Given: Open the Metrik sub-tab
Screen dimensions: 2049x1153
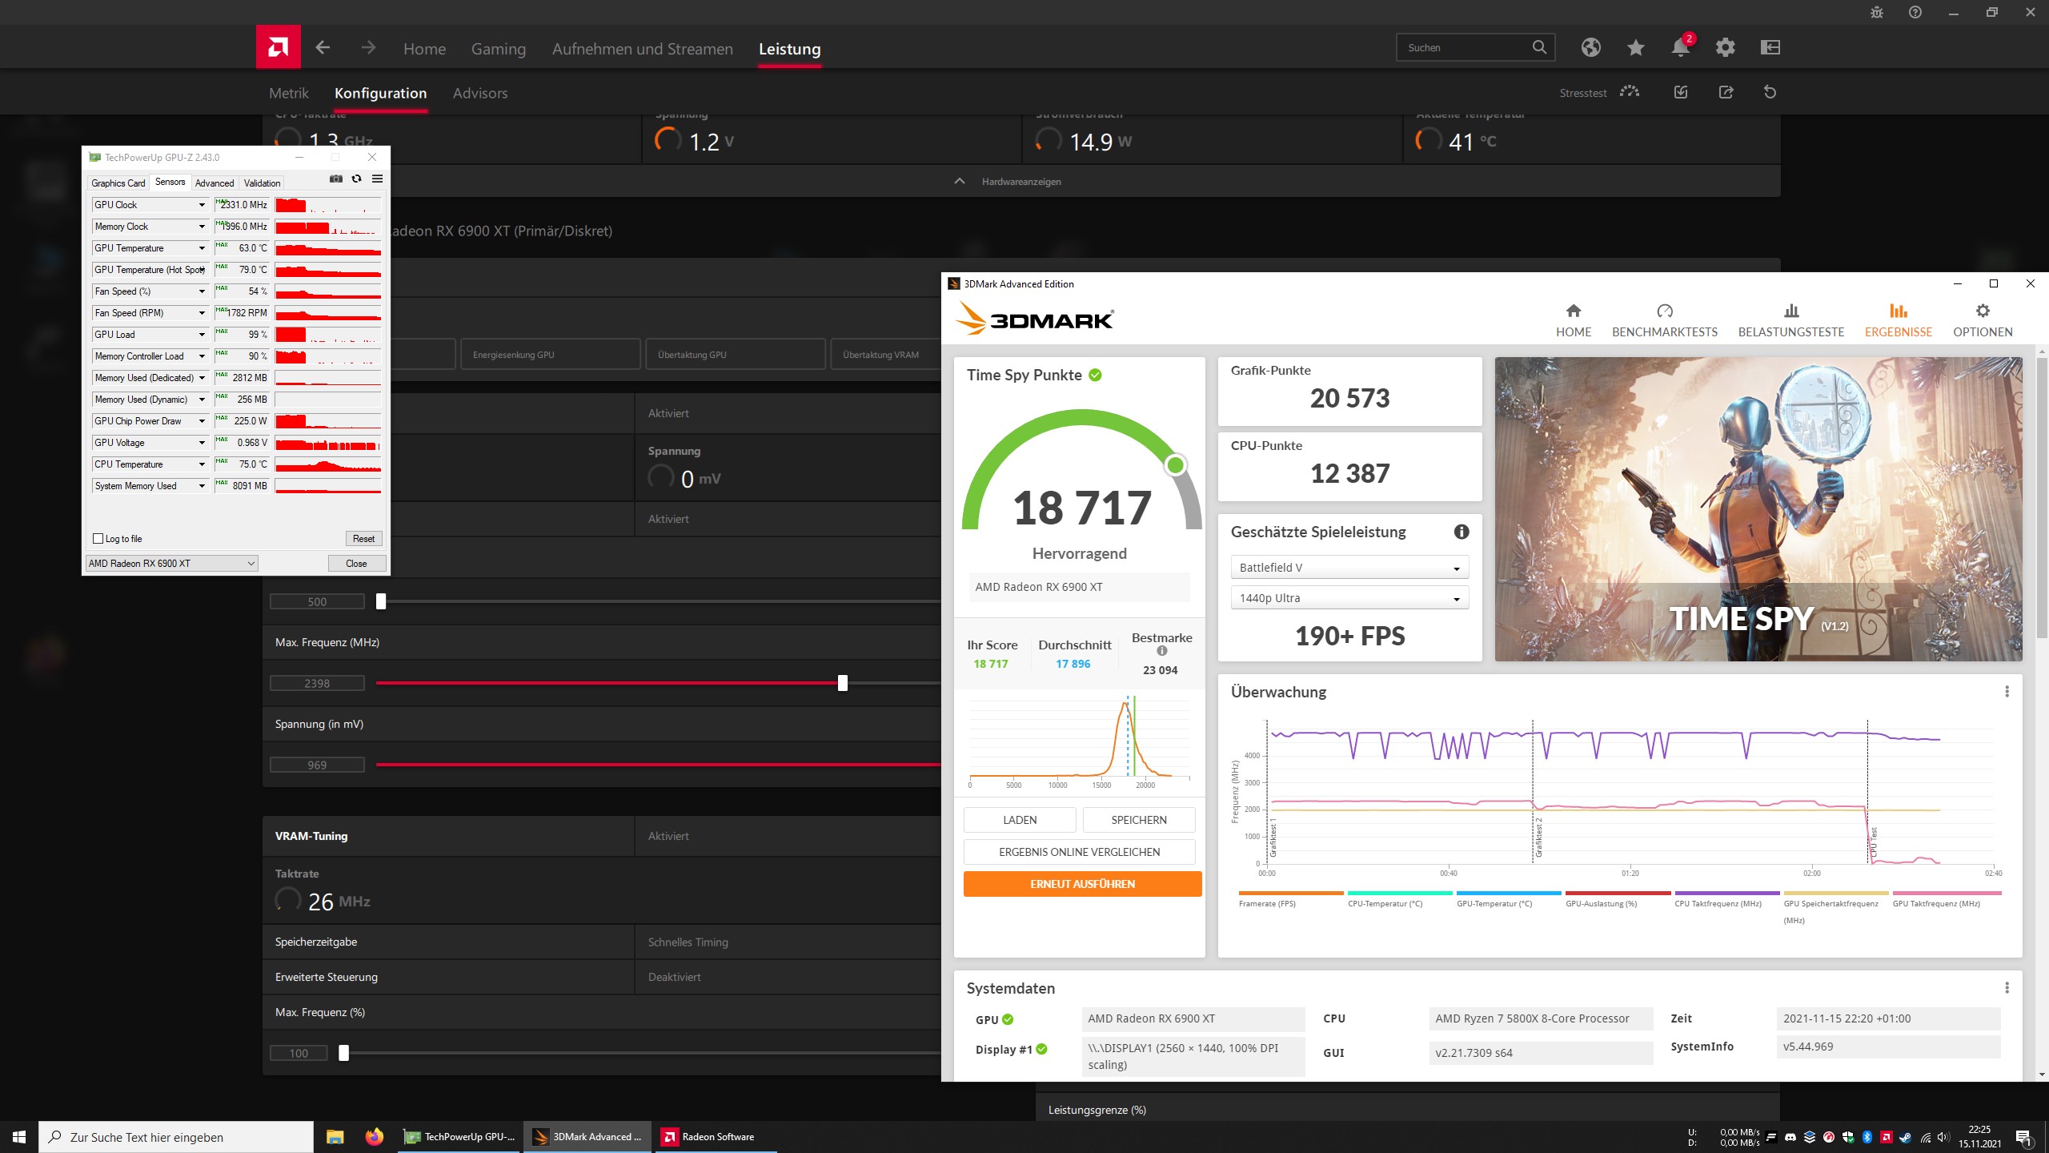Looking at the screenshot, I should point(288,93).
